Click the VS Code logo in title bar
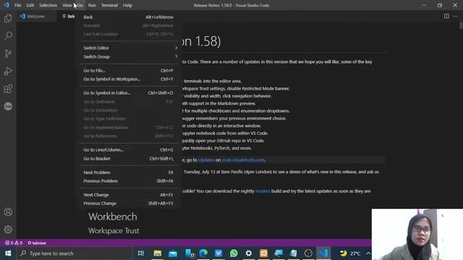This screenshot has height=260, width=463. [7, 5]
